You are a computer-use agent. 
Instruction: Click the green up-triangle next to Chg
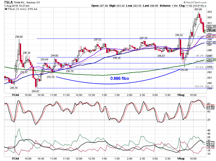tap(205, 6)
